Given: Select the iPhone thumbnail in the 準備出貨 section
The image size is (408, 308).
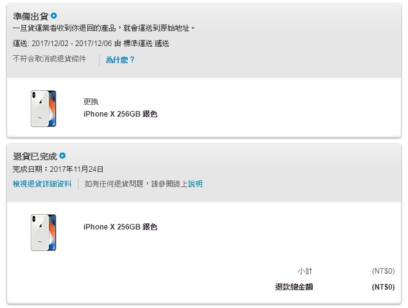Looking at the screenshot, I should (43, 108).
